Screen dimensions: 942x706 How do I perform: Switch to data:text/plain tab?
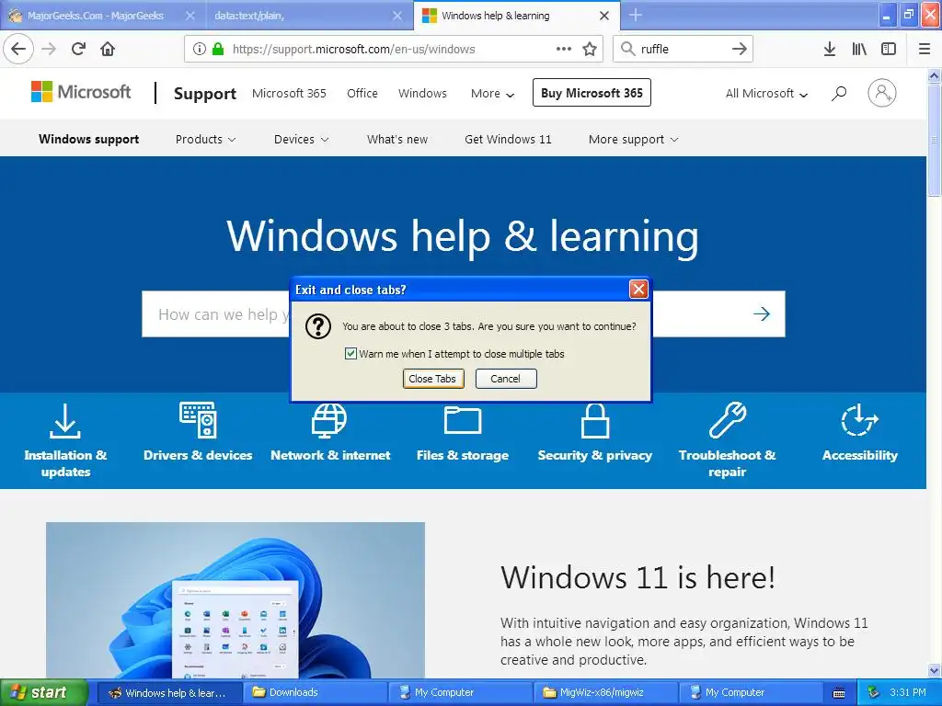click(x=301, y=16)
